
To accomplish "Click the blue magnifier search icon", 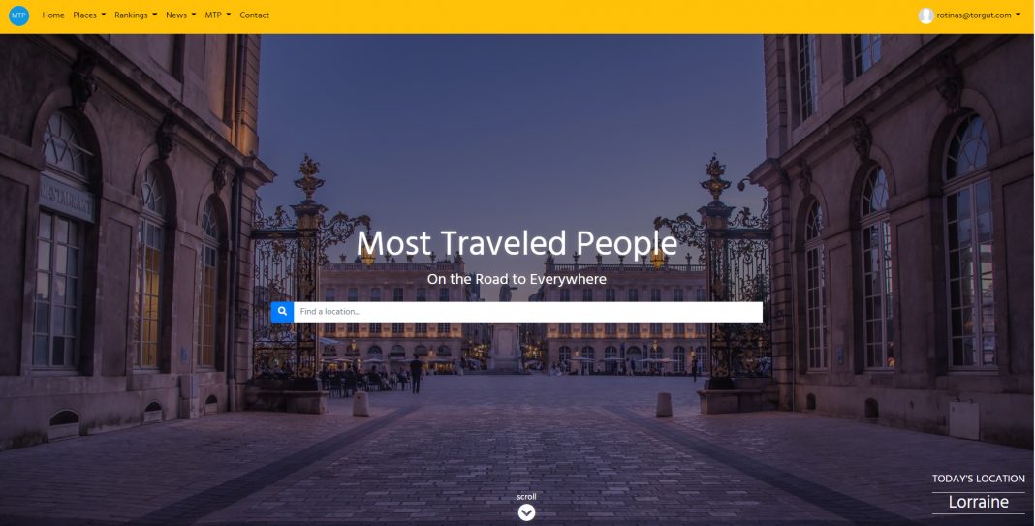I will (x=282, y=312).
